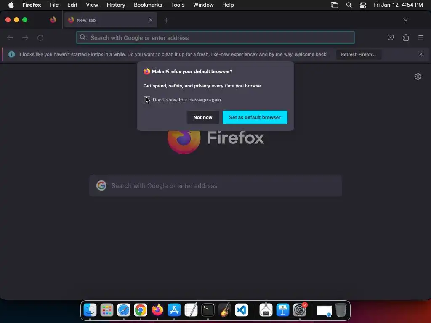Viewport: 431px width, 323px height.
Task: Open Terminal from the Dock
Action: 208,310
